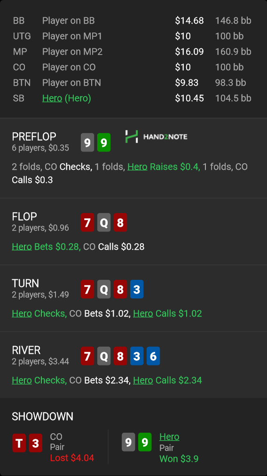Click the red T card at showdown
The image size is (267, 476).
tap(19, 443)
